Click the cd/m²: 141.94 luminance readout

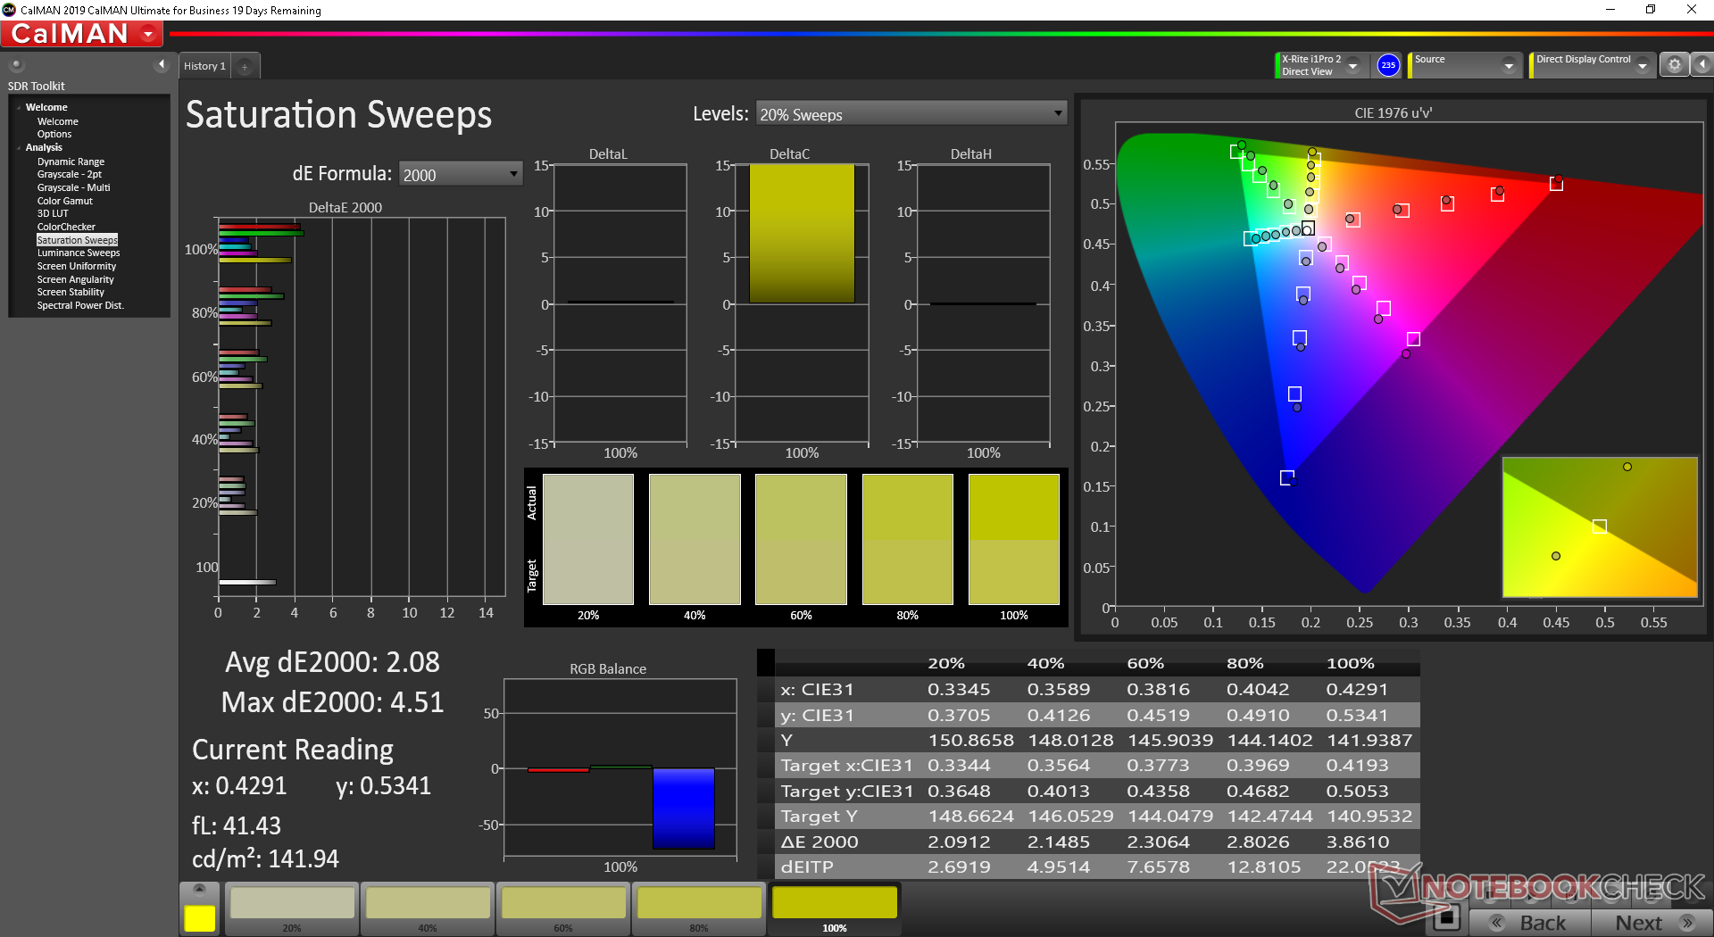(265, 858)
